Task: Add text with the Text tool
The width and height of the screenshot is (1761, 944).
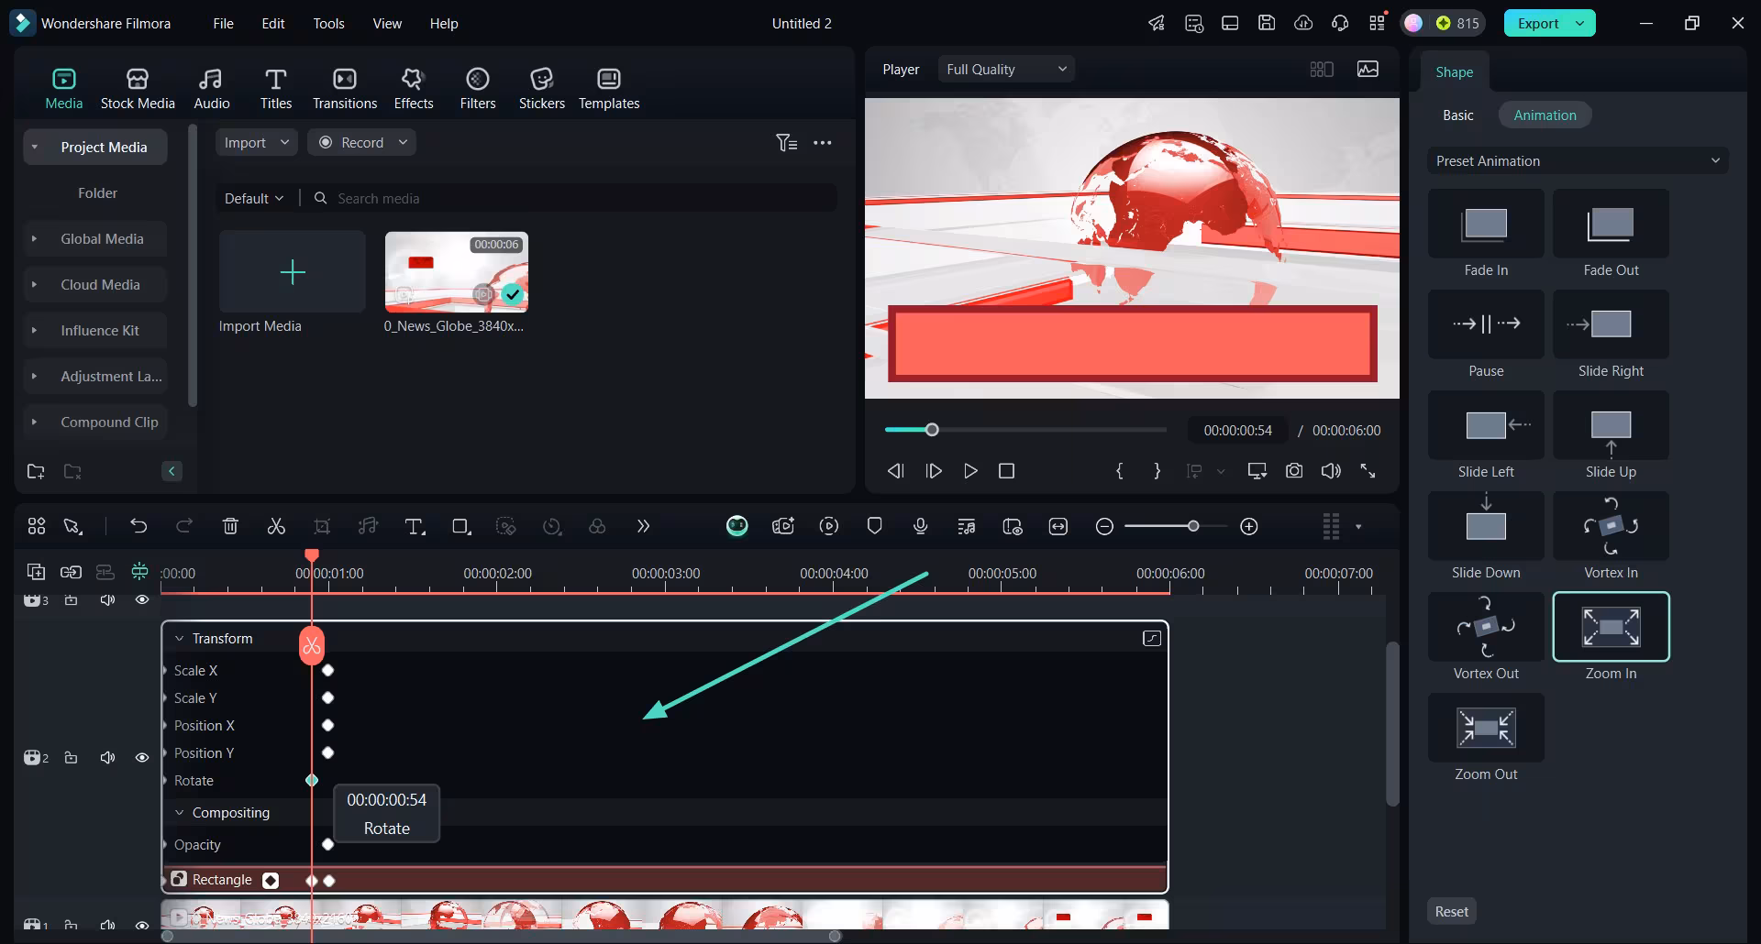Action: click(x=415, y=526)
